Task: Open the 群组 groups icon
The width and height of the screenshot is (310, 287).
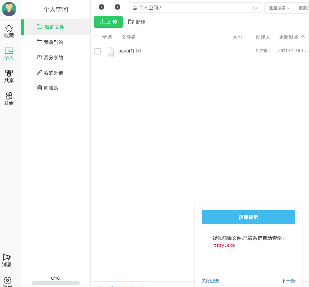Action: pyautogui.click(x=9, y=96)
